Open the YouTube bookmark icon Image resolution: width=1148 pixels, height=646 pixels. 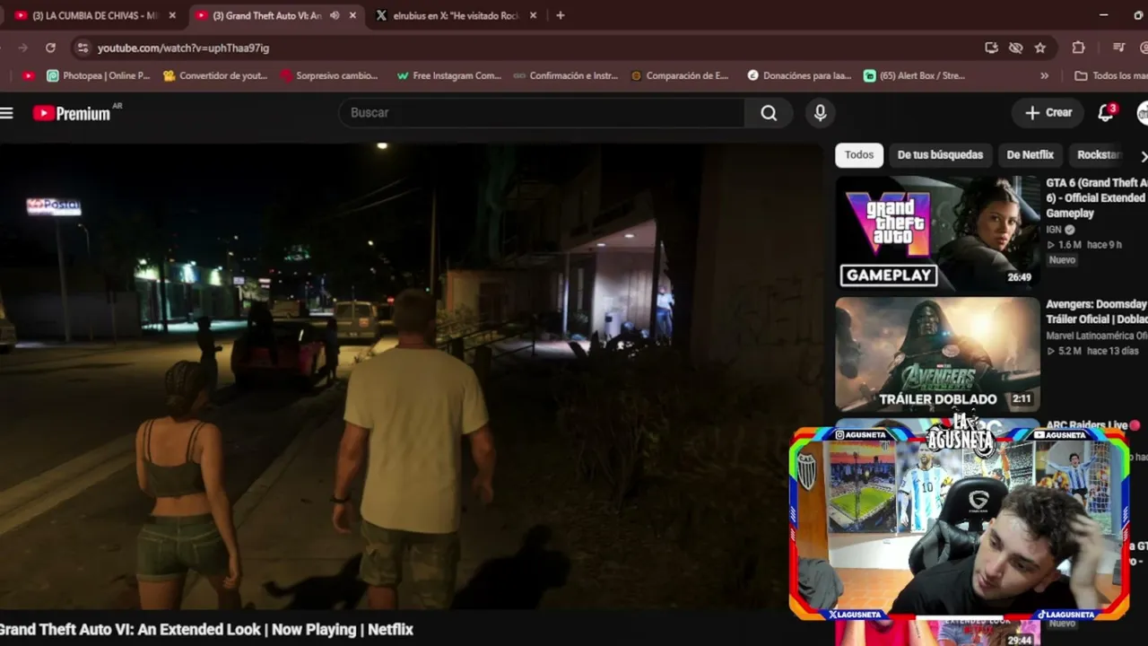[29, 76]
